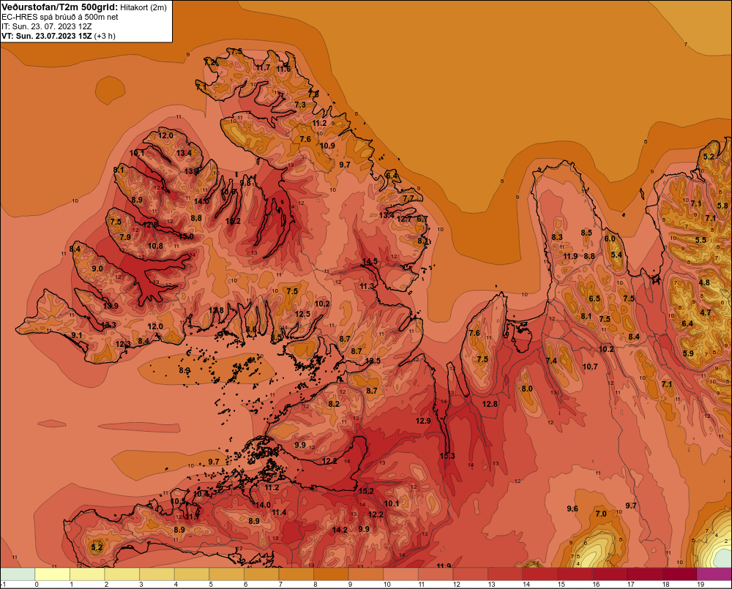Click the 5.5 temperature label
The width and height of the screenshot is (732, 589).
point(701,240)
